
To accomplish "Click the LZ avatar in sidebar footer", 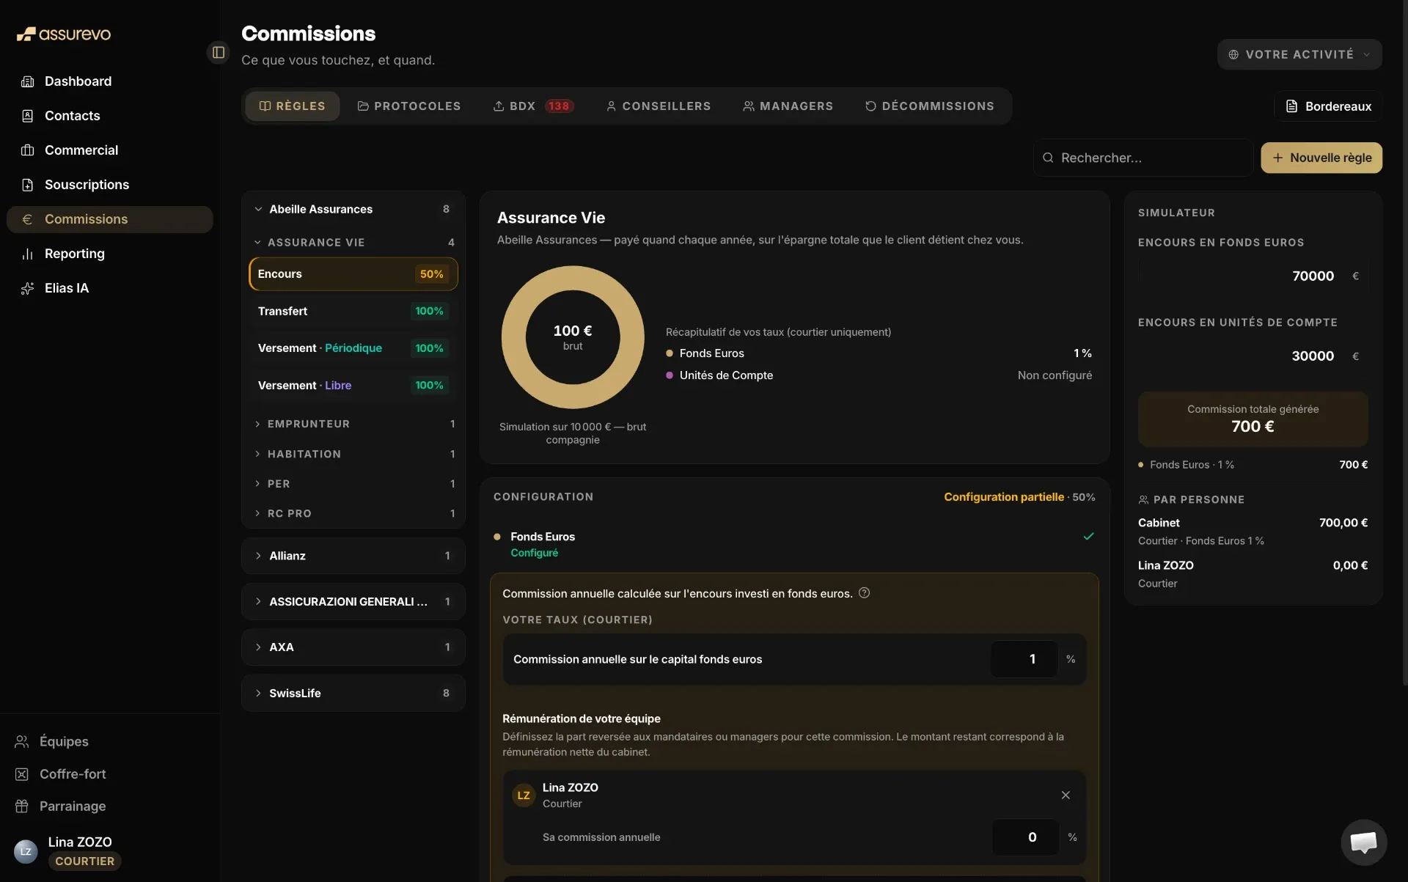I will (x=26, y=851).
